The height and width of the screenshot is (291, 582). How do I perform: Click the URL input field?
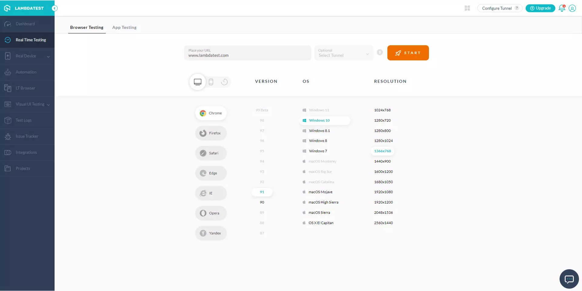pyautogui.click(x=247, y=55)
